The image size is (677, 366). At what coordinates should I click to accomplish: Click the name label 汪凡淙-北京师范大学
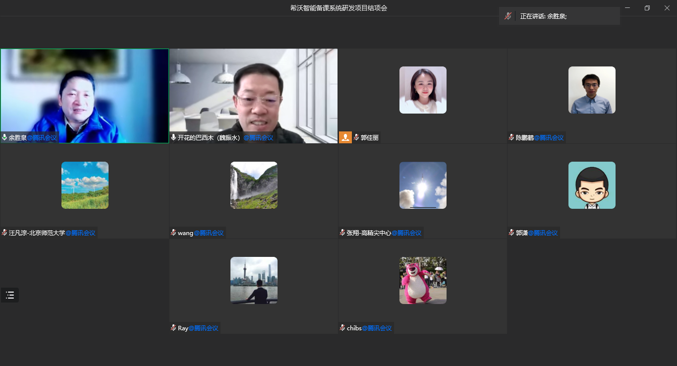pyautogui.click(x=37, y=233)
